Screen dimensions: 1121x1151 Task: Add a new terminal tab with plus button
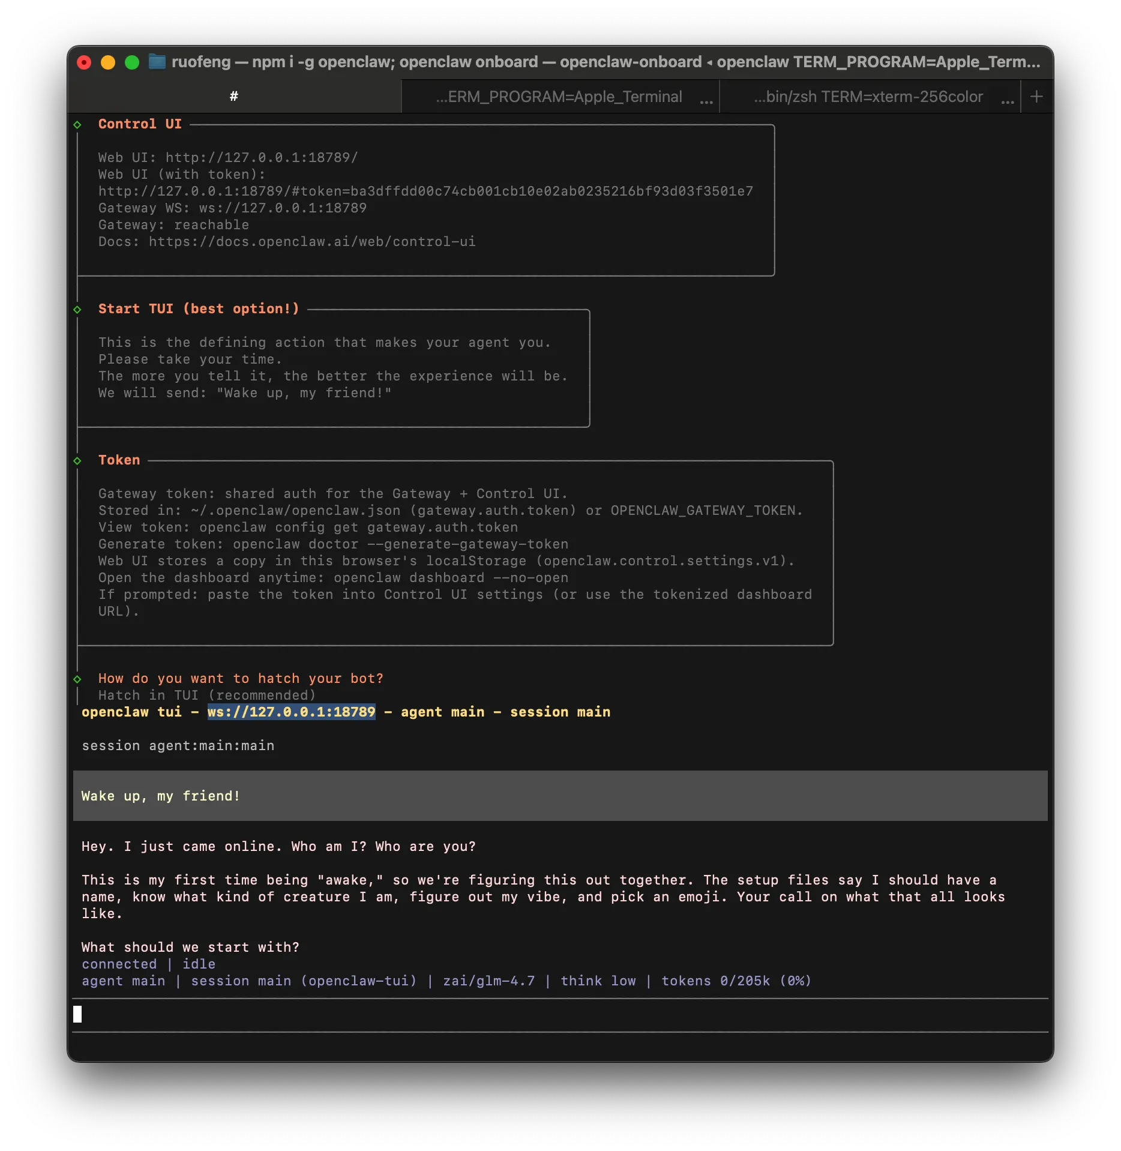tap(1036, 97)
